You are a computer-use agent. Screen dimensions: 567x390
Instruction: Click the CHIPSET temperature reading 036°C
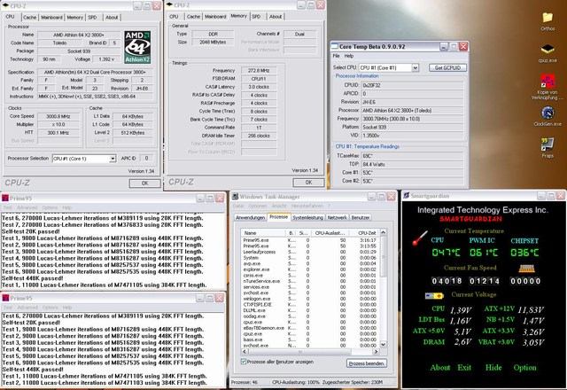point(524,253)
